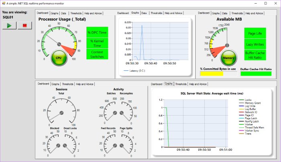Click the Context Switches indicator

point(97,54)
